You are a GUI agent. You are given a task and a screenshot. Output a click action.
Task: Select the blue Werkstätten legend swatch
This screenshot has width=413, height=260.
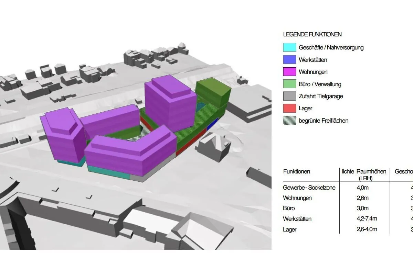coord(289,60)
